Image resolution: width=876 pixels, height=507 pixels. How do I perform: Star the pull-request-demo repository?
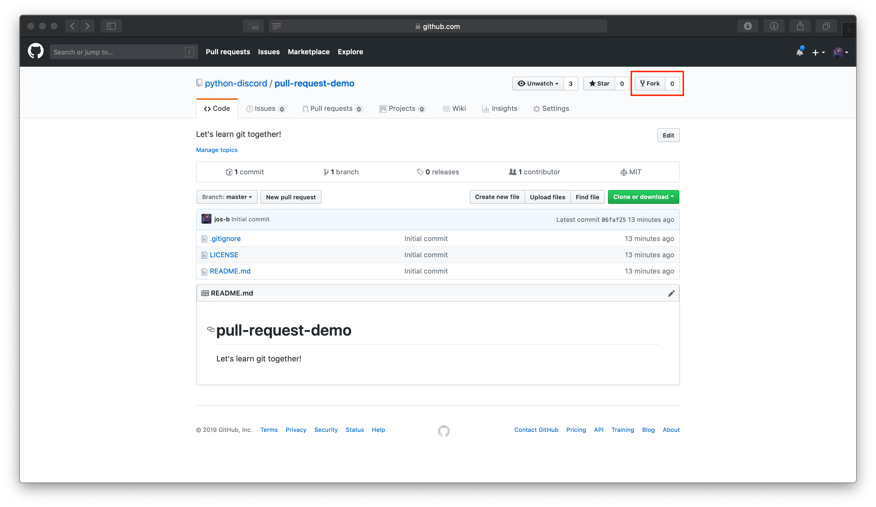tap(599, 84)
